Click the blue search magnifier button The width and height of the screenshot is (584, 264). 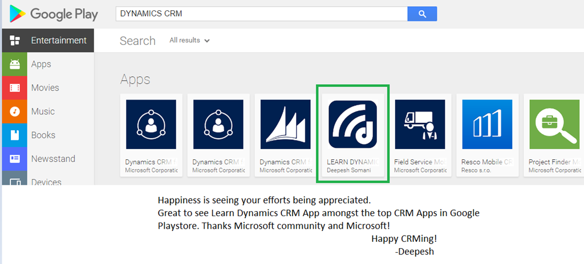pos(422,14)
